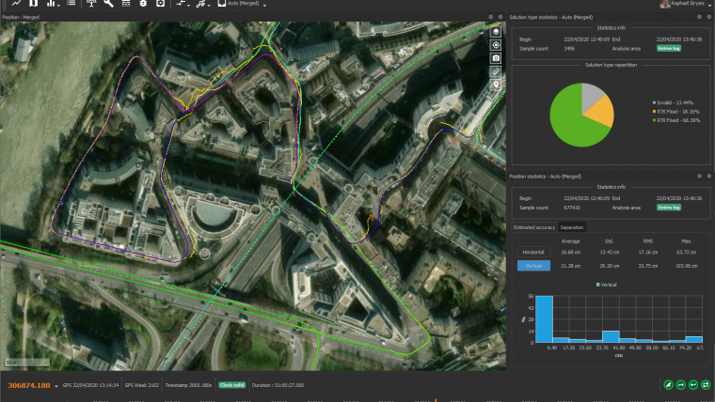
Task: Expand the bar chart icon's dropdown arrow
Action: 59,5
